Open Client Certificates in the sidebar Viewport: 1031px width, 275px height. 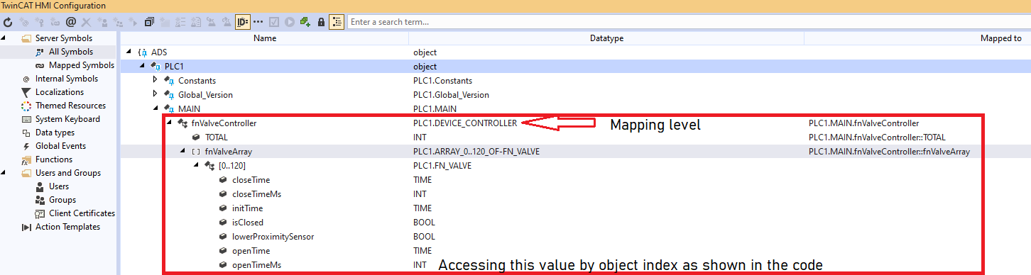coord(82,213)
